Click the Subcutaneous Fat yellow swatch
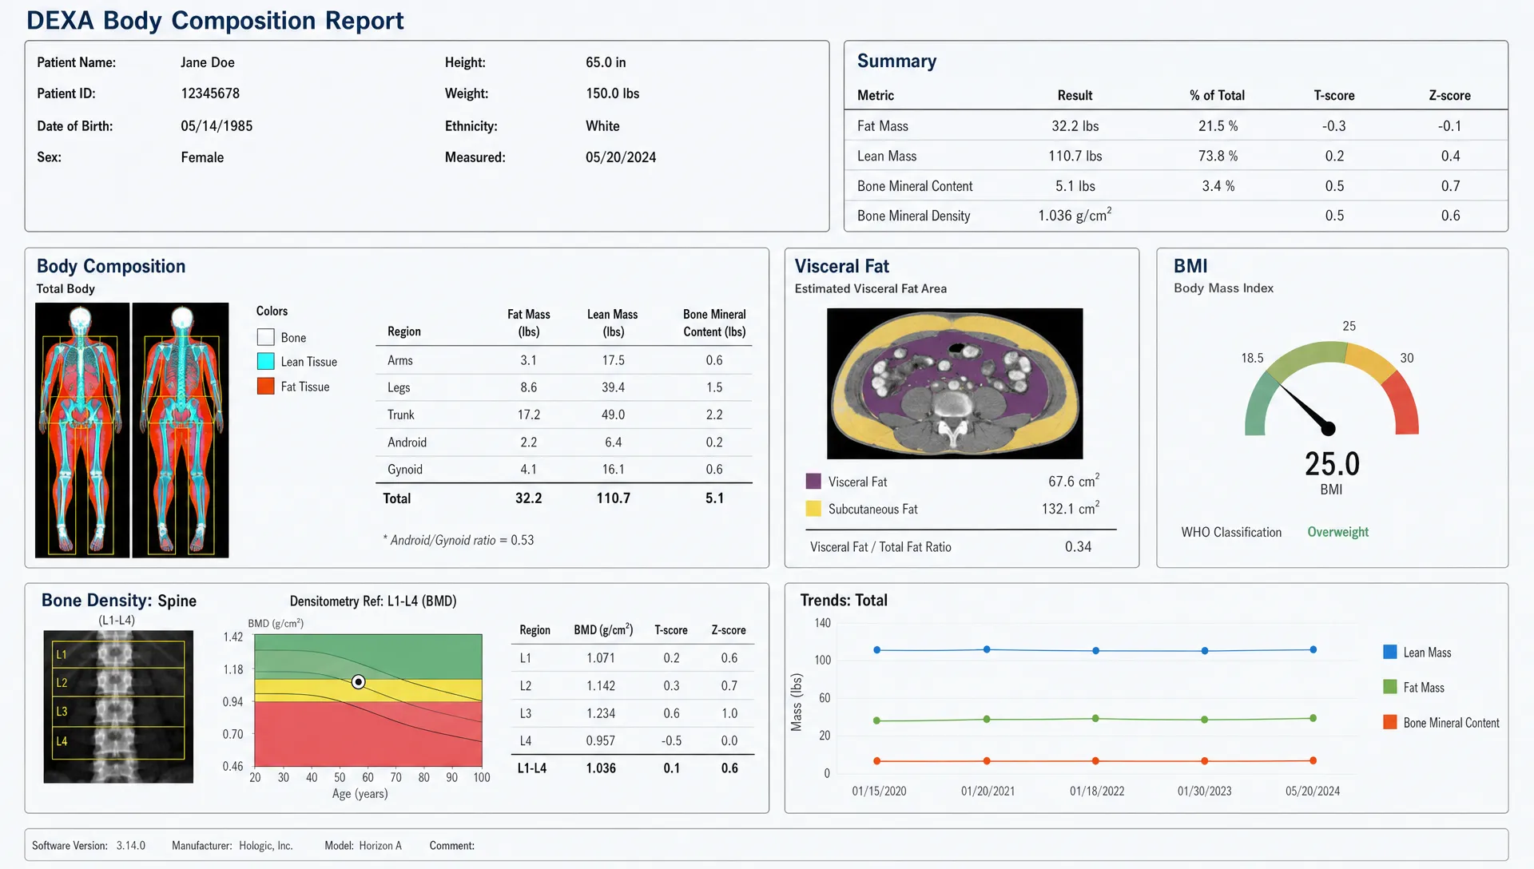1534x869 pixels. coord(813,509)
